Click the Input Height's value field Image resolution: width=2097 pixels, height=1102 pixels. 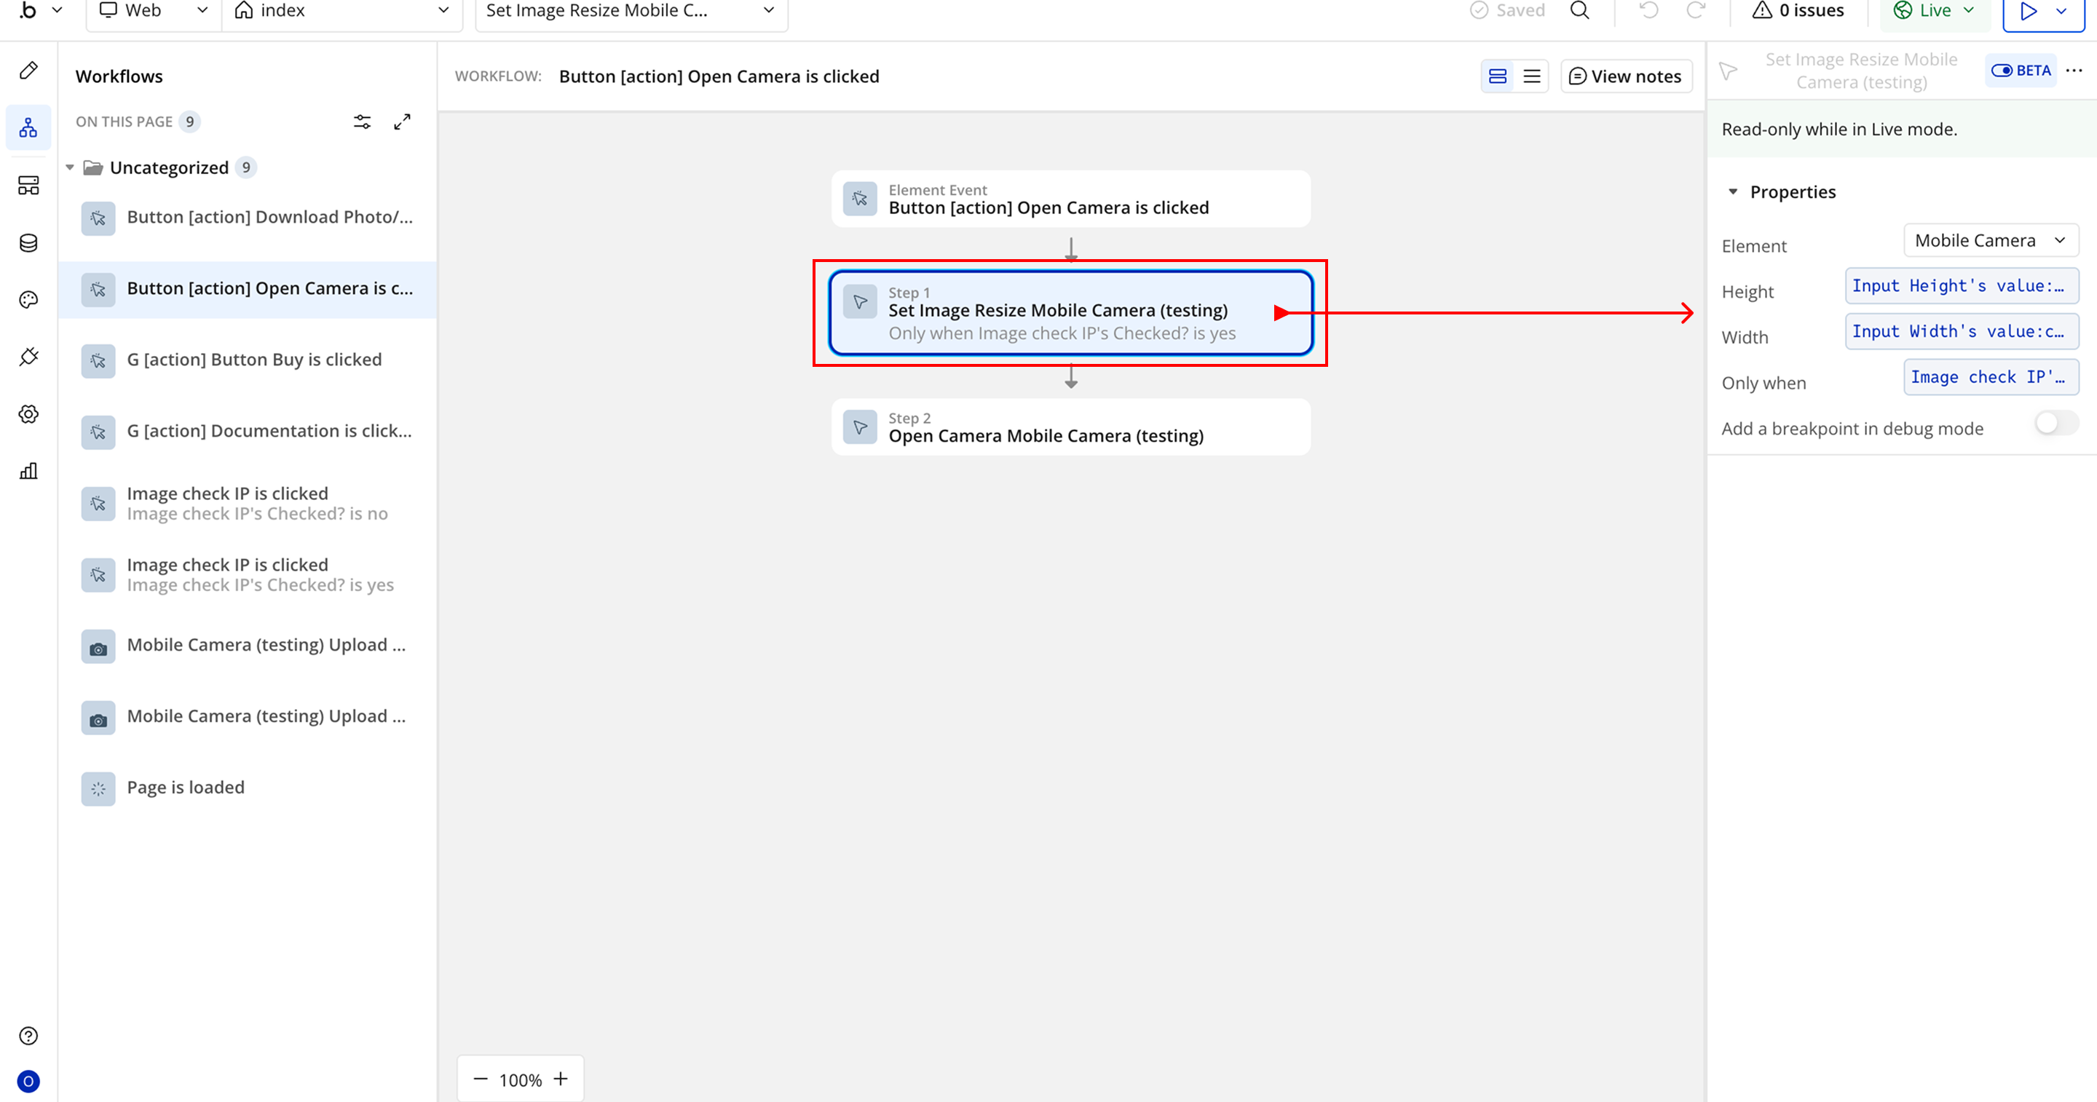(x=1961, y=287)
